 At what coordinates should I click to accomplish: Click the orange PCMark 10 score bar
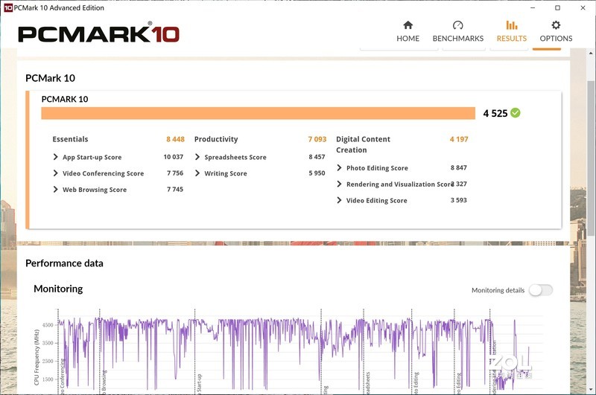click(258, 113)
